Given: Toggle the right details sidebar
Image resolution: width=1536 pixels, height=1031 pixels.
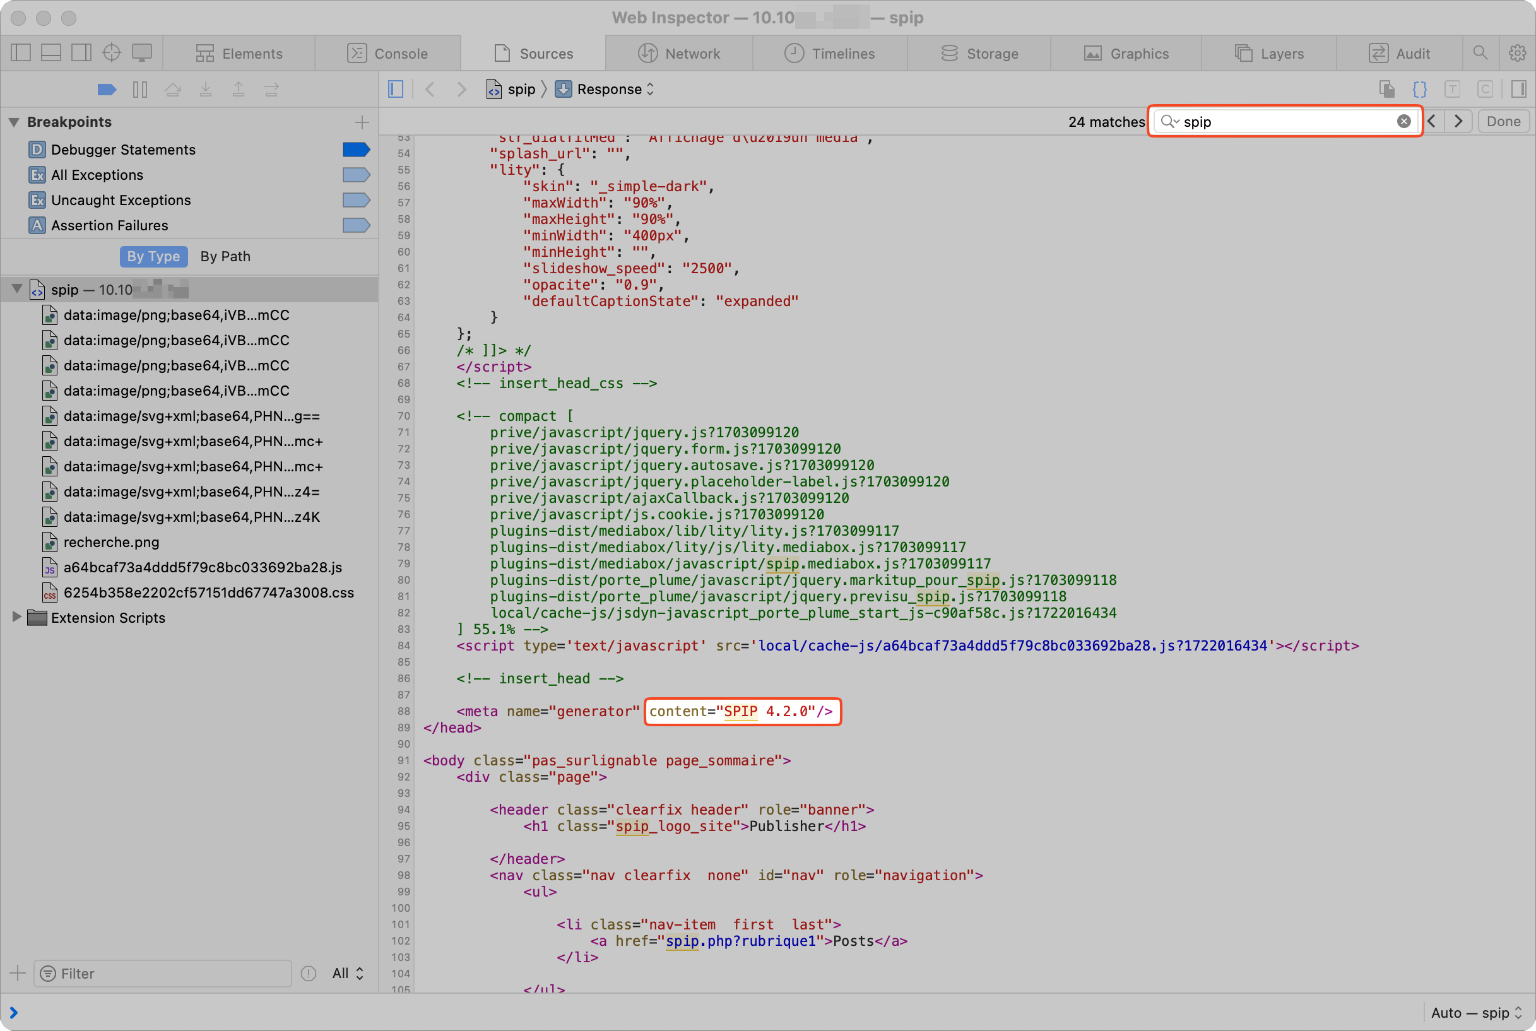Looking at the screenshot, I should (1519, 90).
